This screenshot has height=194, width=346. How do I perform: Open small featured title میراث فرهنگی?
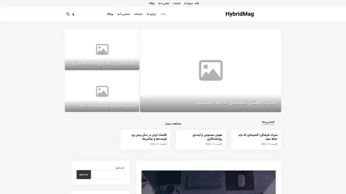pos(103,63)
